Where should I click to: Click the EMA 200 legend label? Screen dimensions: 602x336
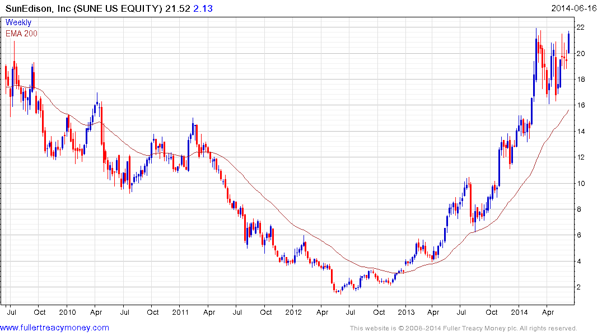(21, 34)
